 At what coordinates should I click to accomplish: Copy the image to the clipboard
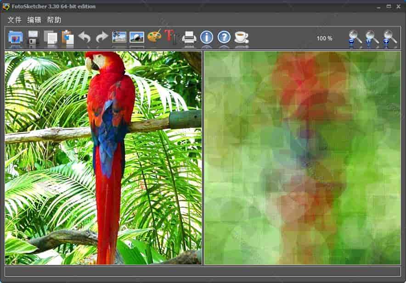tap(51, 38)
